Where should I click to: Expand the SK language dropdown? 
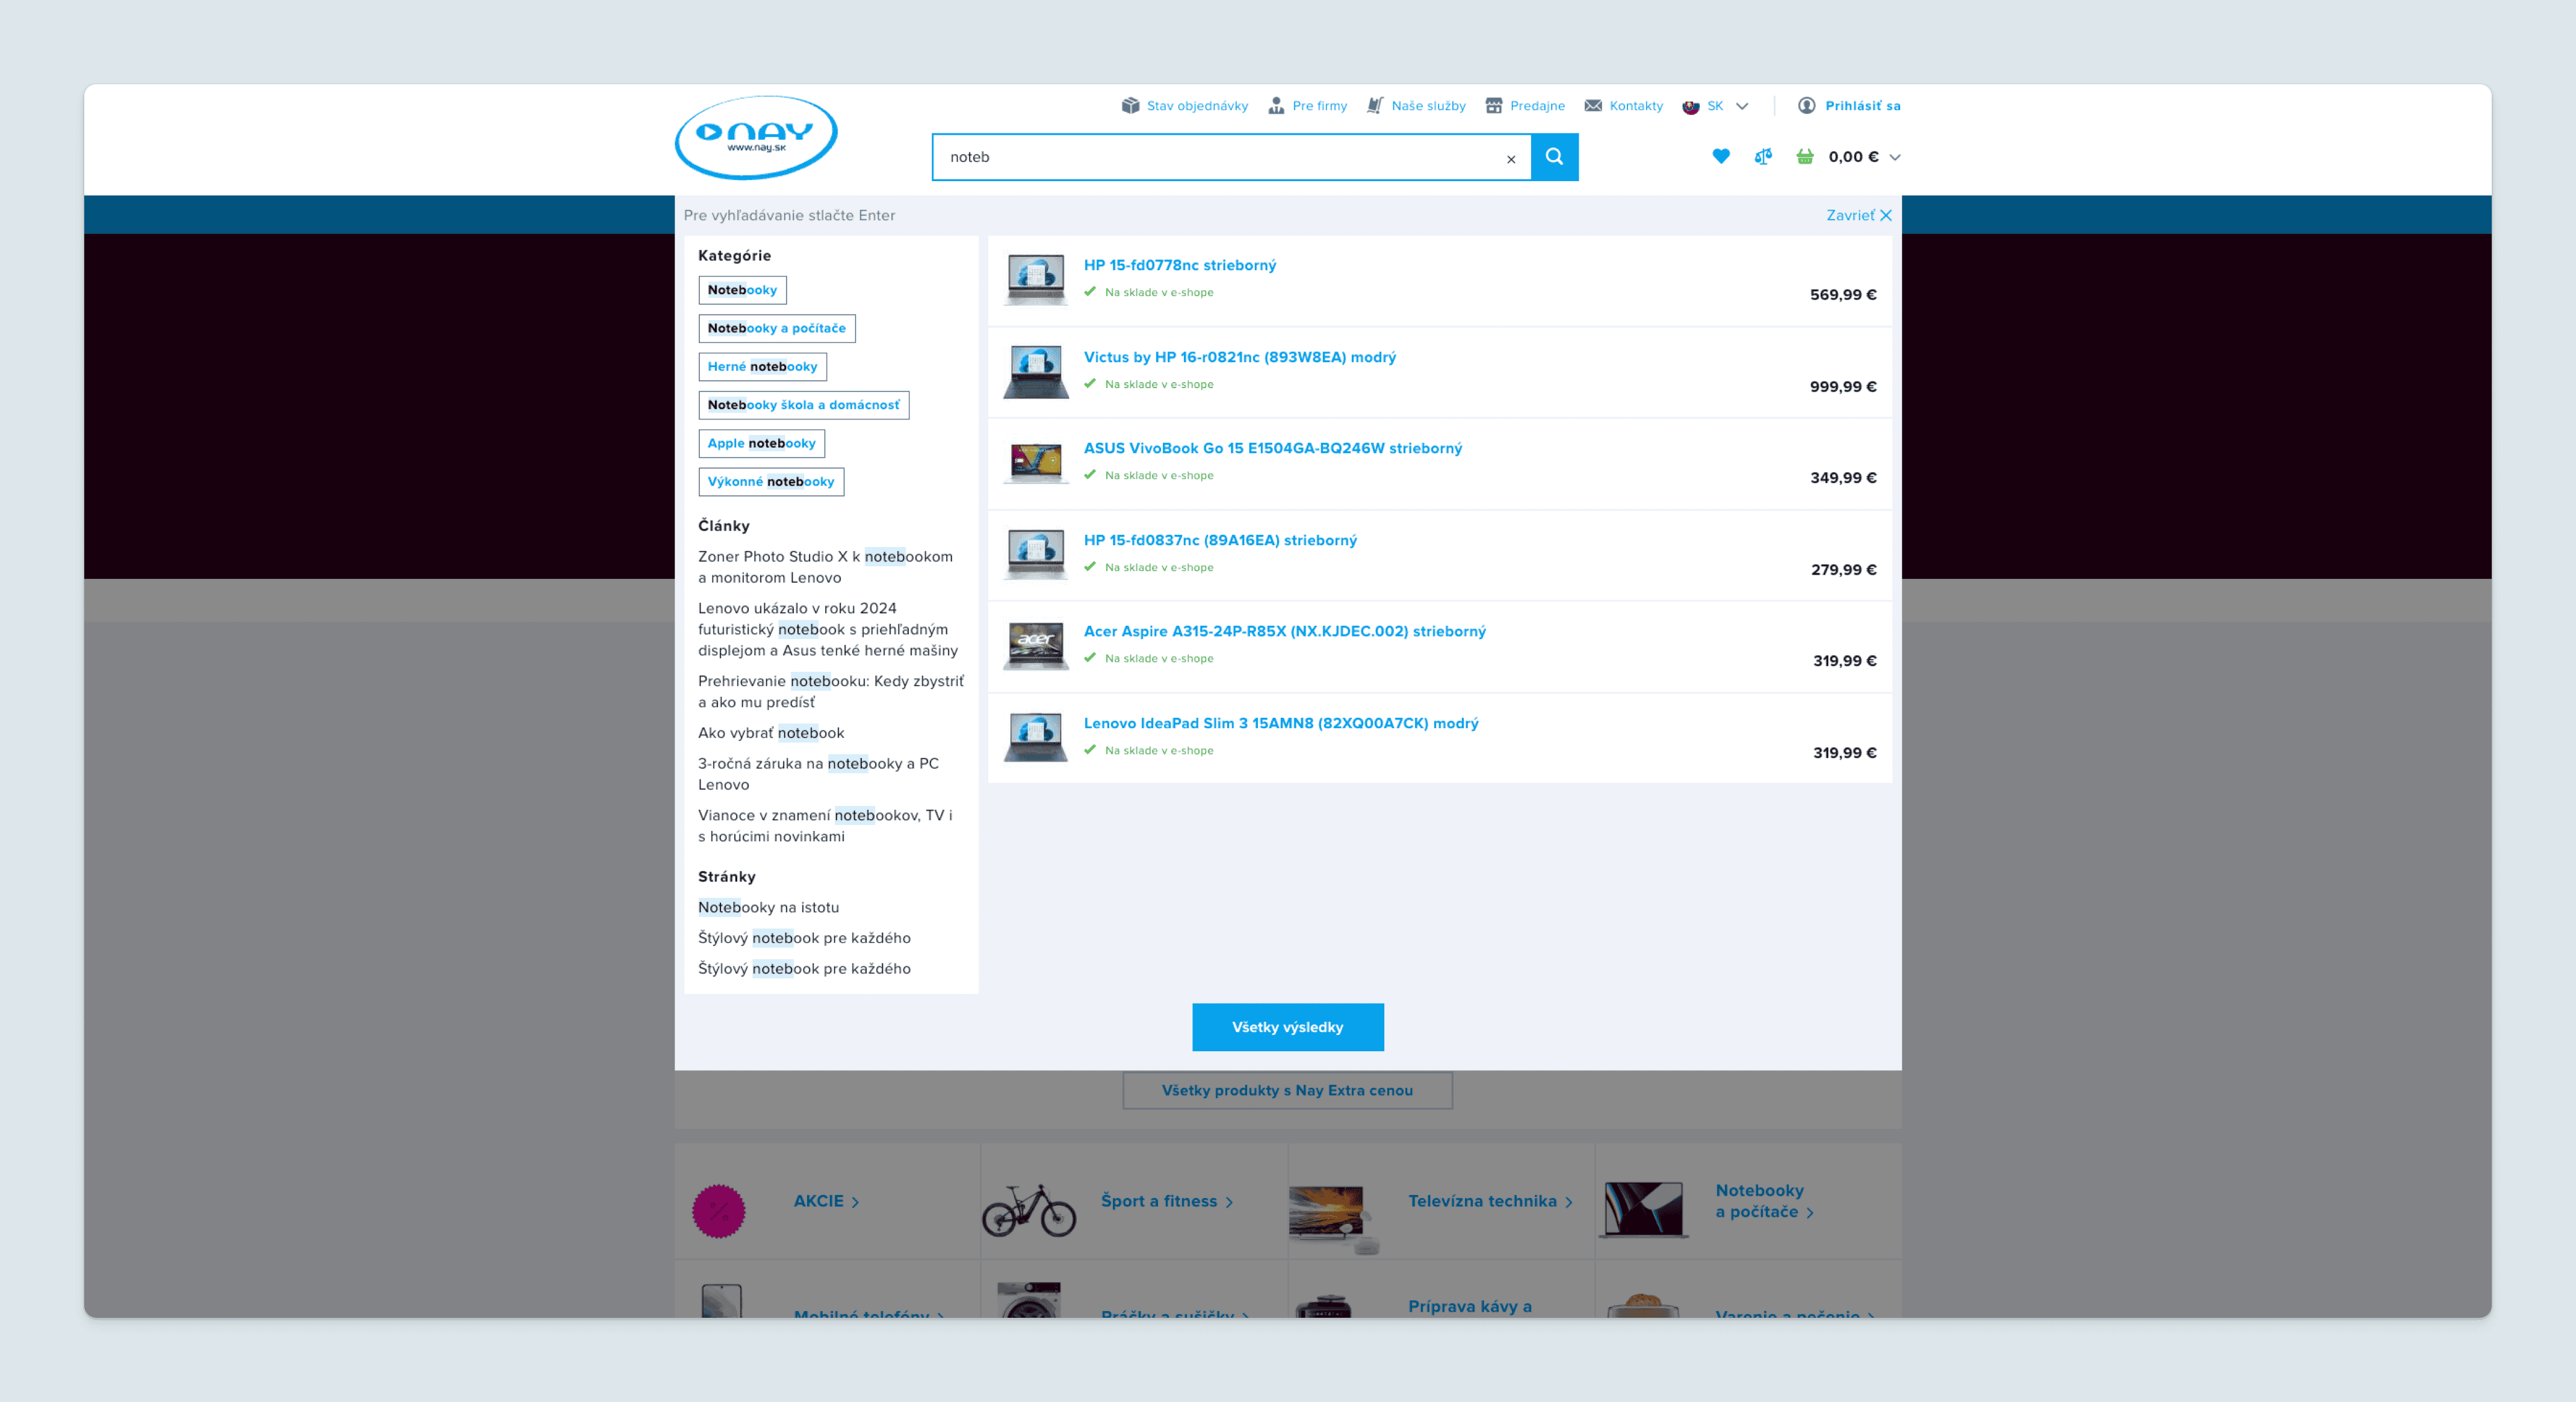pyautogui.click(x=1741, y=106)
